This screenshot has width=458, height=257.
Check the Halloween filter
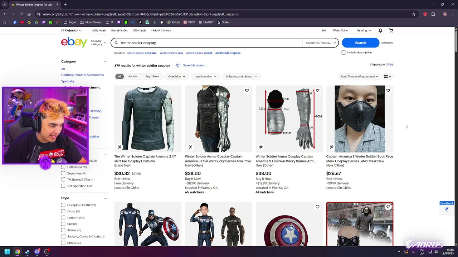pyautogui.click(x=63, y=167)
